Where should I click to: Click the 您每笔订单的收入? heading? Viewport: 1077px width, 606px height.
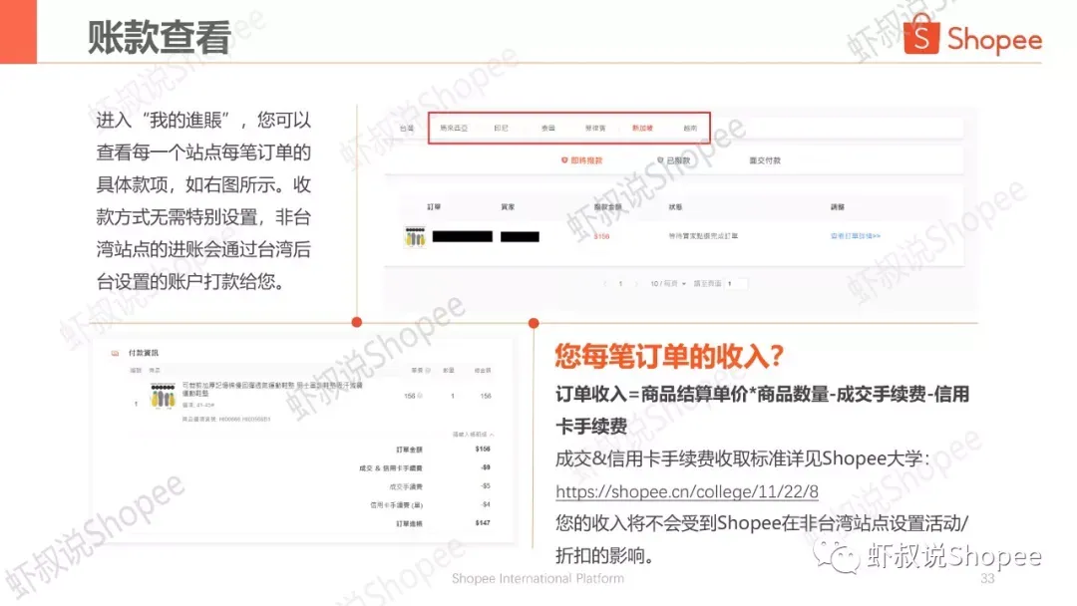coord(669,356)
